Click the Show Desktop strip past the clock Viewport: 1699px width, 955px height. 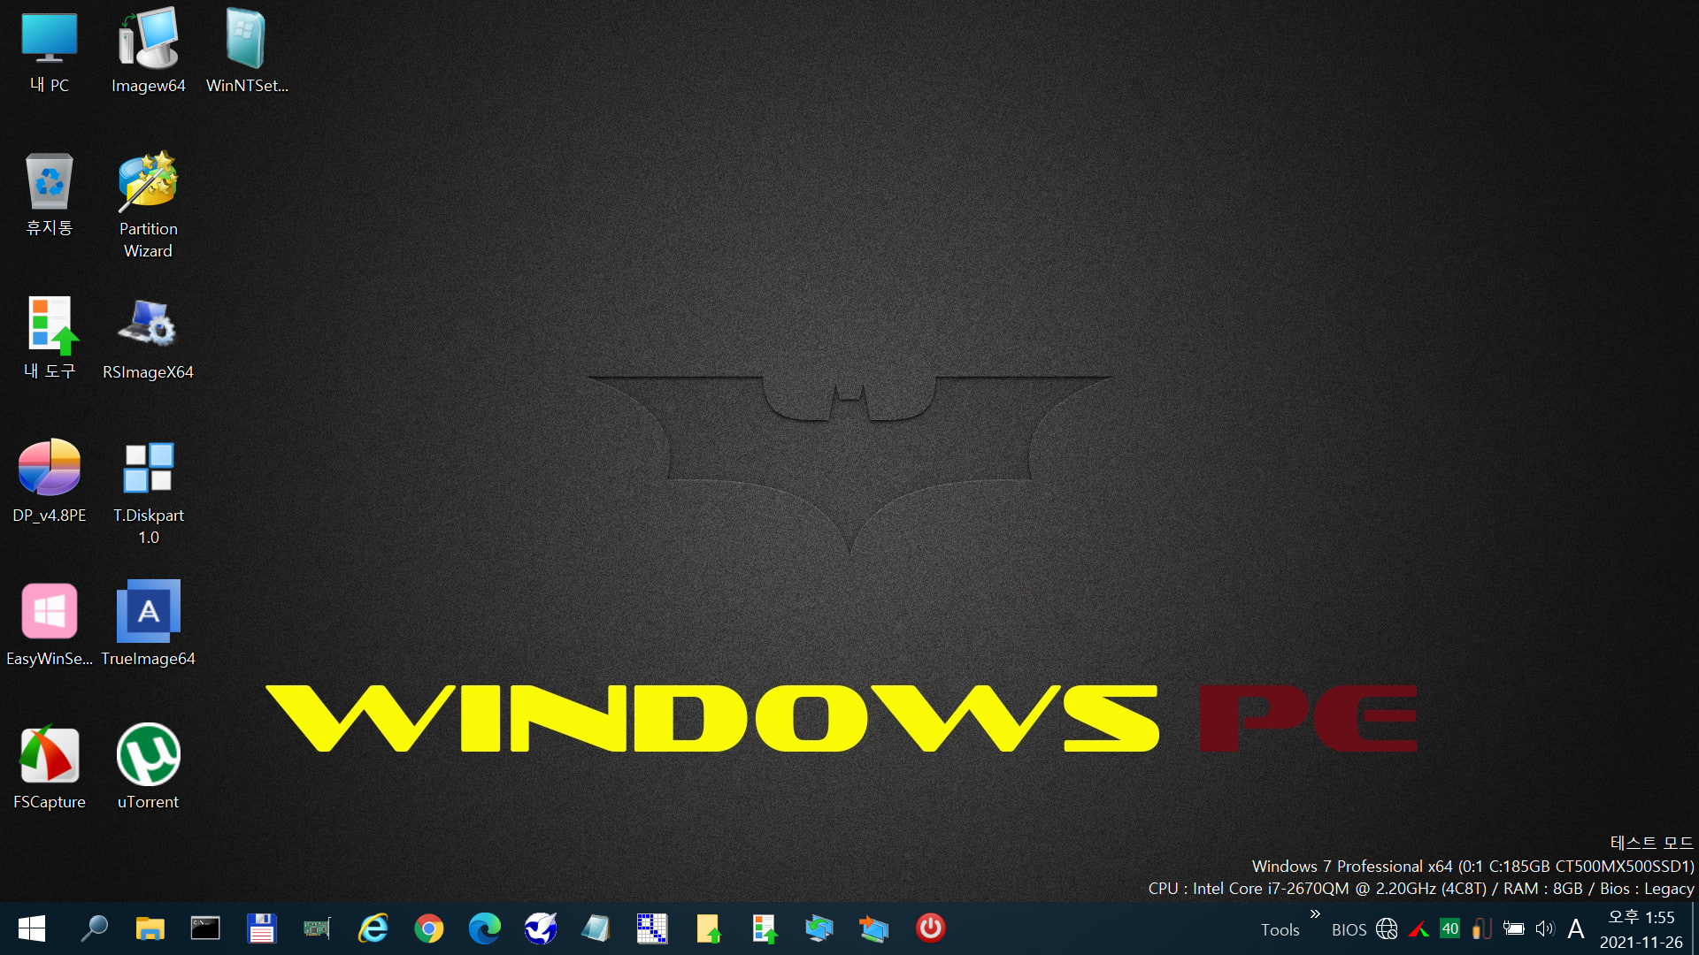click(1695, 928)
